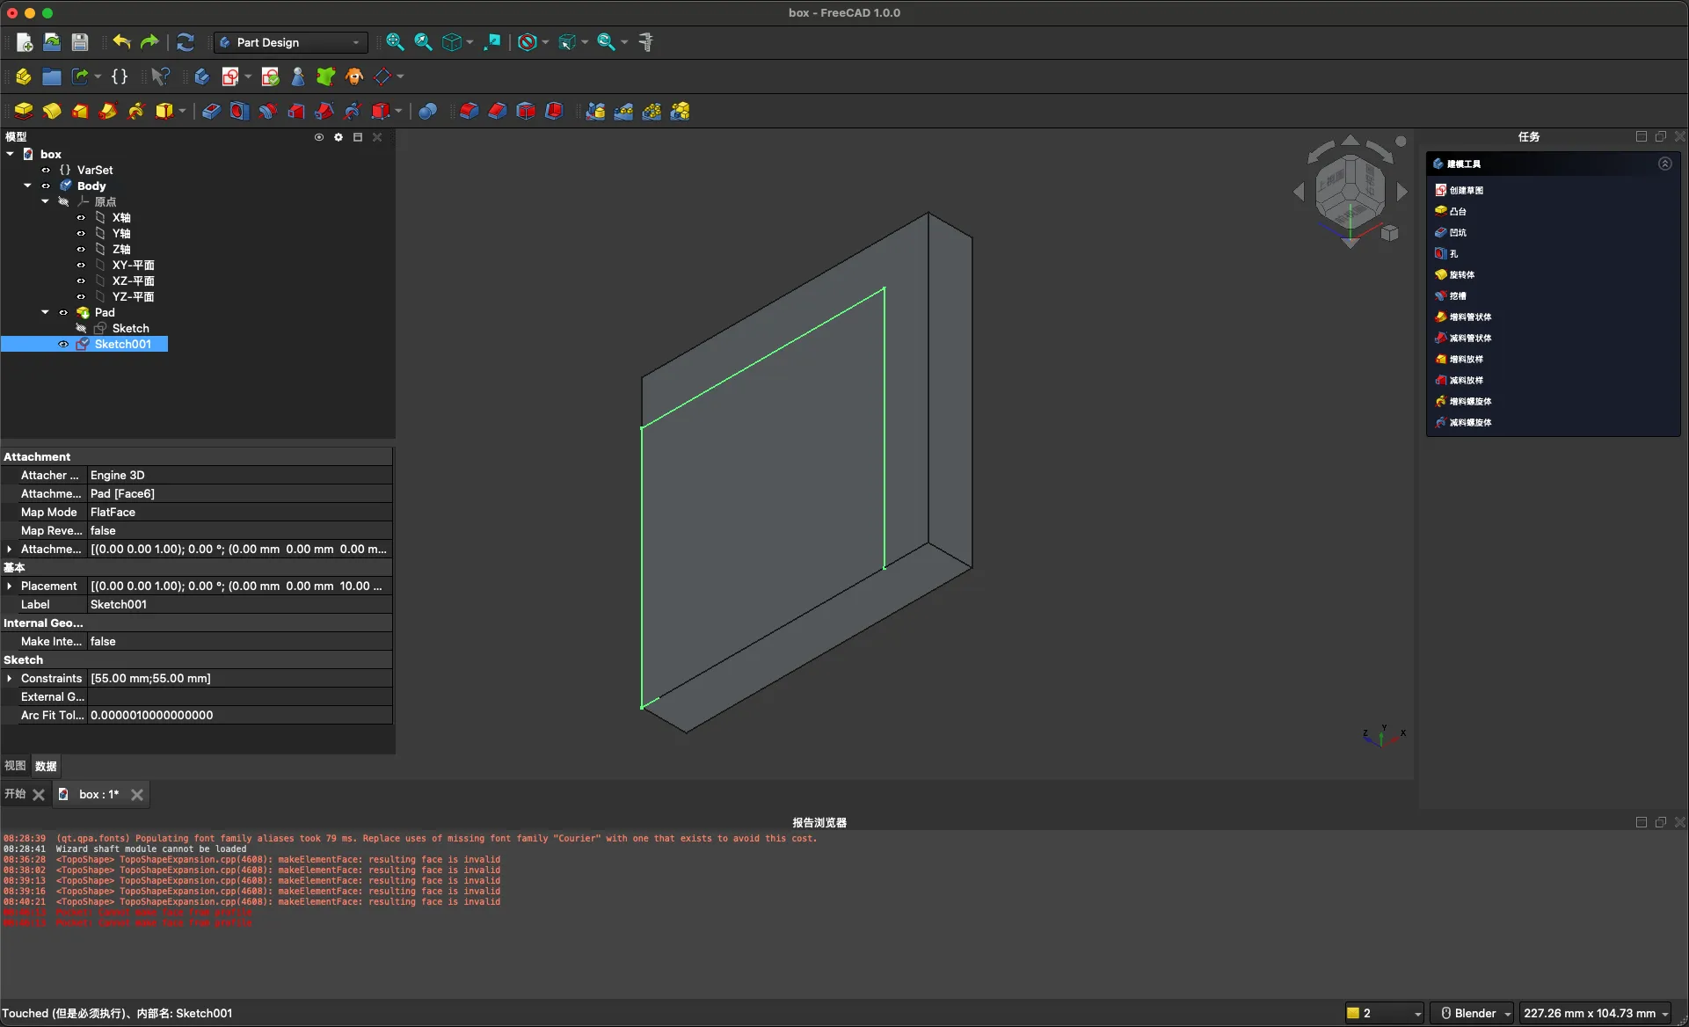Toggle visibility eye of Pad
This screenshot has height=1027, width=1689.
point(63,312)
